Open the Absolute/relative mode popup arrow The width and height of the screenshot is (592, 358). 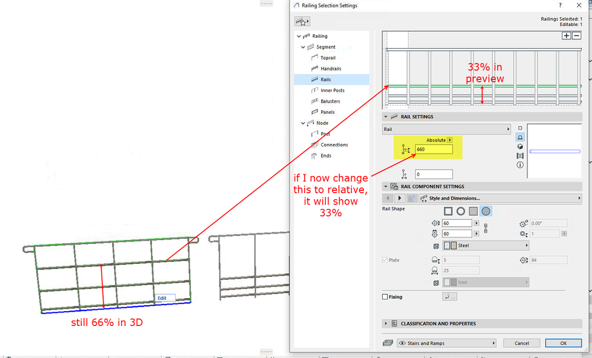click(450, 140)
